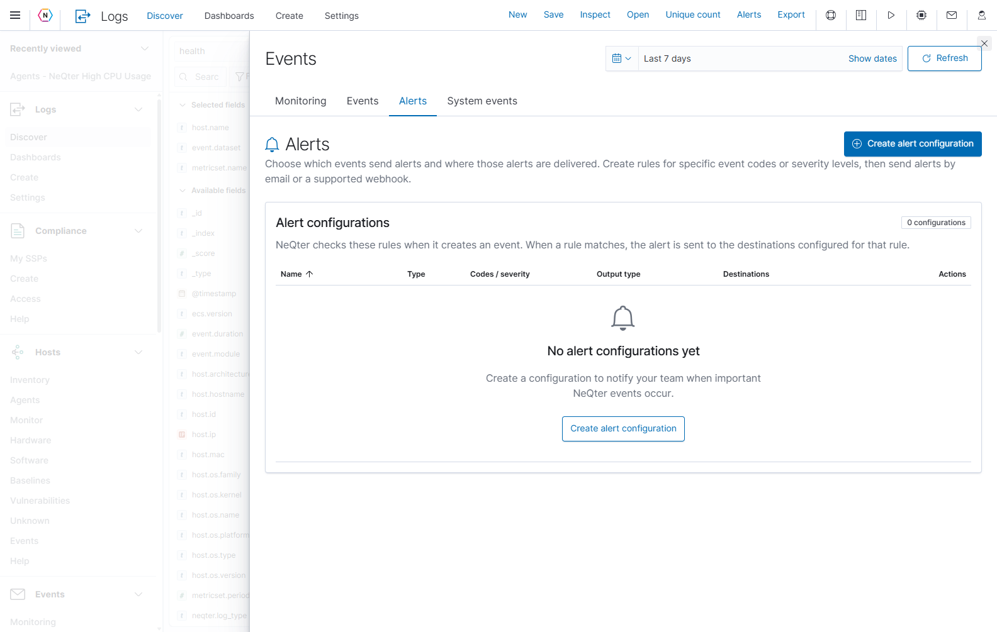The height and width of the screenshot is (632, 997).
Task: Open the hamburger navigation menu
Action: pyautogui.click(x=15, y=15)
